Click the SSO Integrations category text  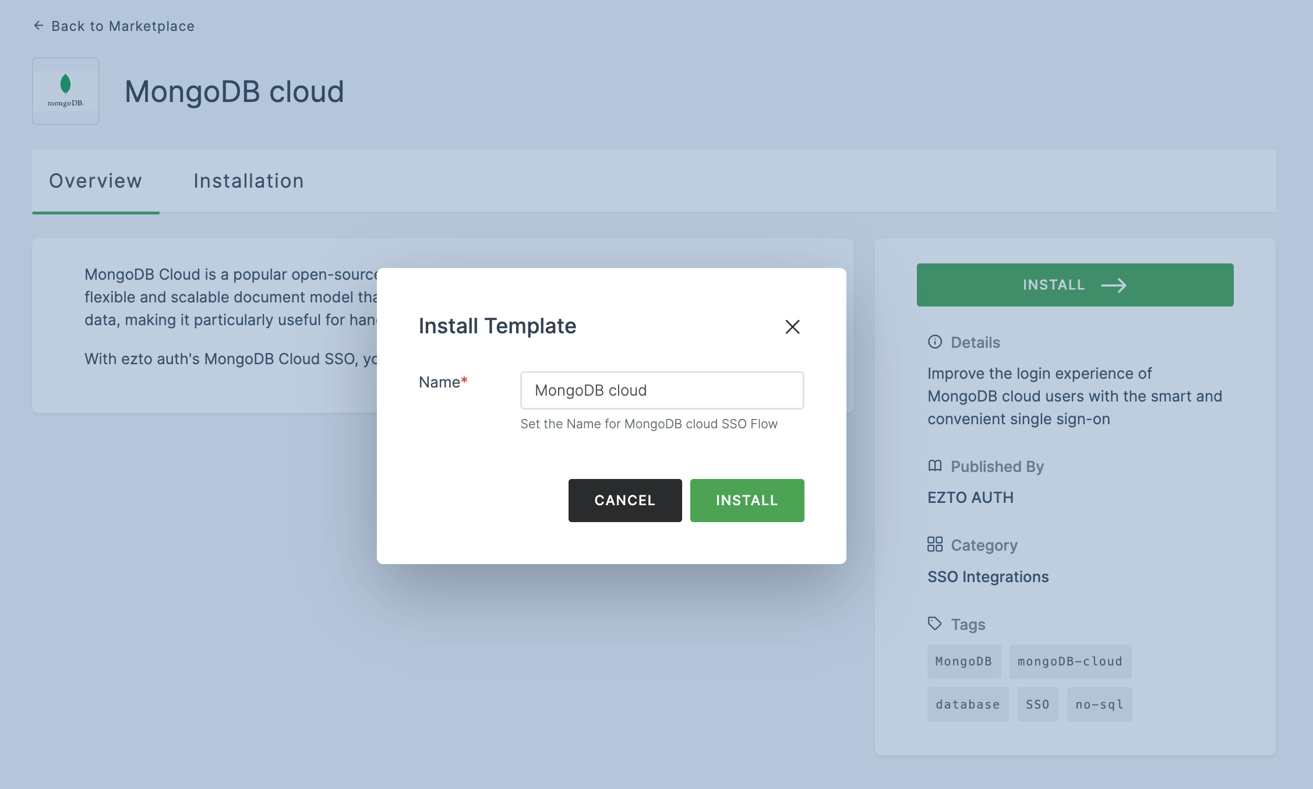click(x=988, y=577)
